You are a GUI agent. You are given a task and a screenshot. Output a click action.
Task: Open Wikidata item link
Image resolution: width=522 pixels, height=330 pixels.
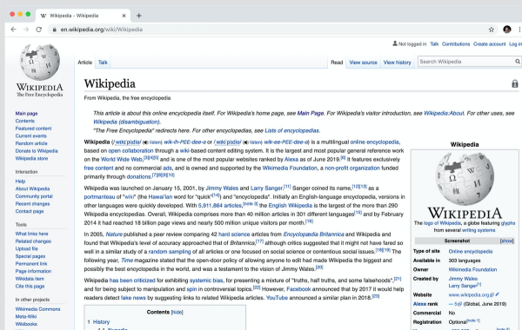tap(30, 279)
